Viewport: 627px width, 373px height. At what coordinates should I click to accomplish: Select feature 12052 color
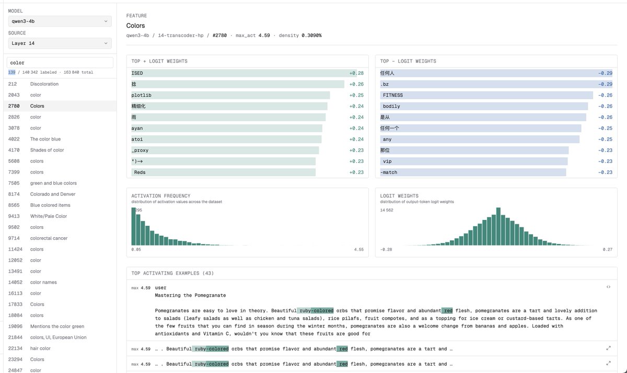click(x=60, y=260)
